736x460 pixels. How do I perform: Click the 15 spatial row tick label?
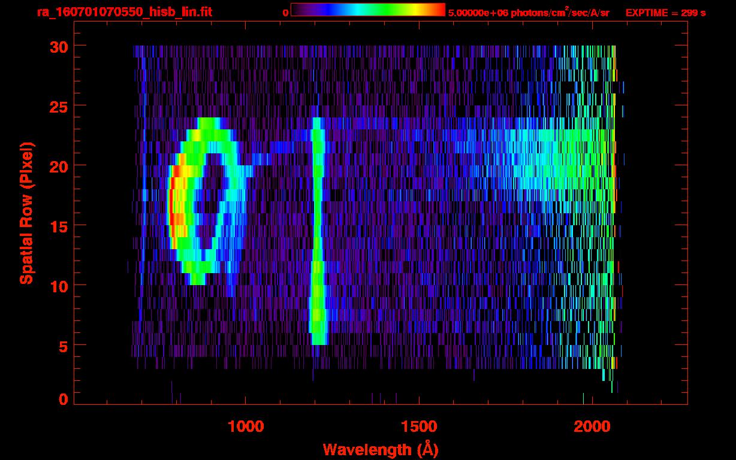pyautogui.click(x=58, y=226)
